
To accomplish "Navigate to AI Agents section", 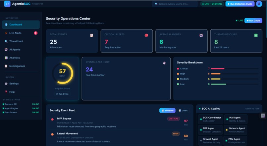I will point(21,50).
